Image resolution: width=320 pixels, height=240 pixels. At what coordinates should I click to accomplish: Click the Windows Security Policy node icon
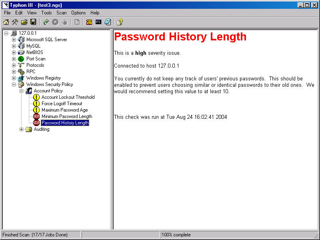[21, 84]
